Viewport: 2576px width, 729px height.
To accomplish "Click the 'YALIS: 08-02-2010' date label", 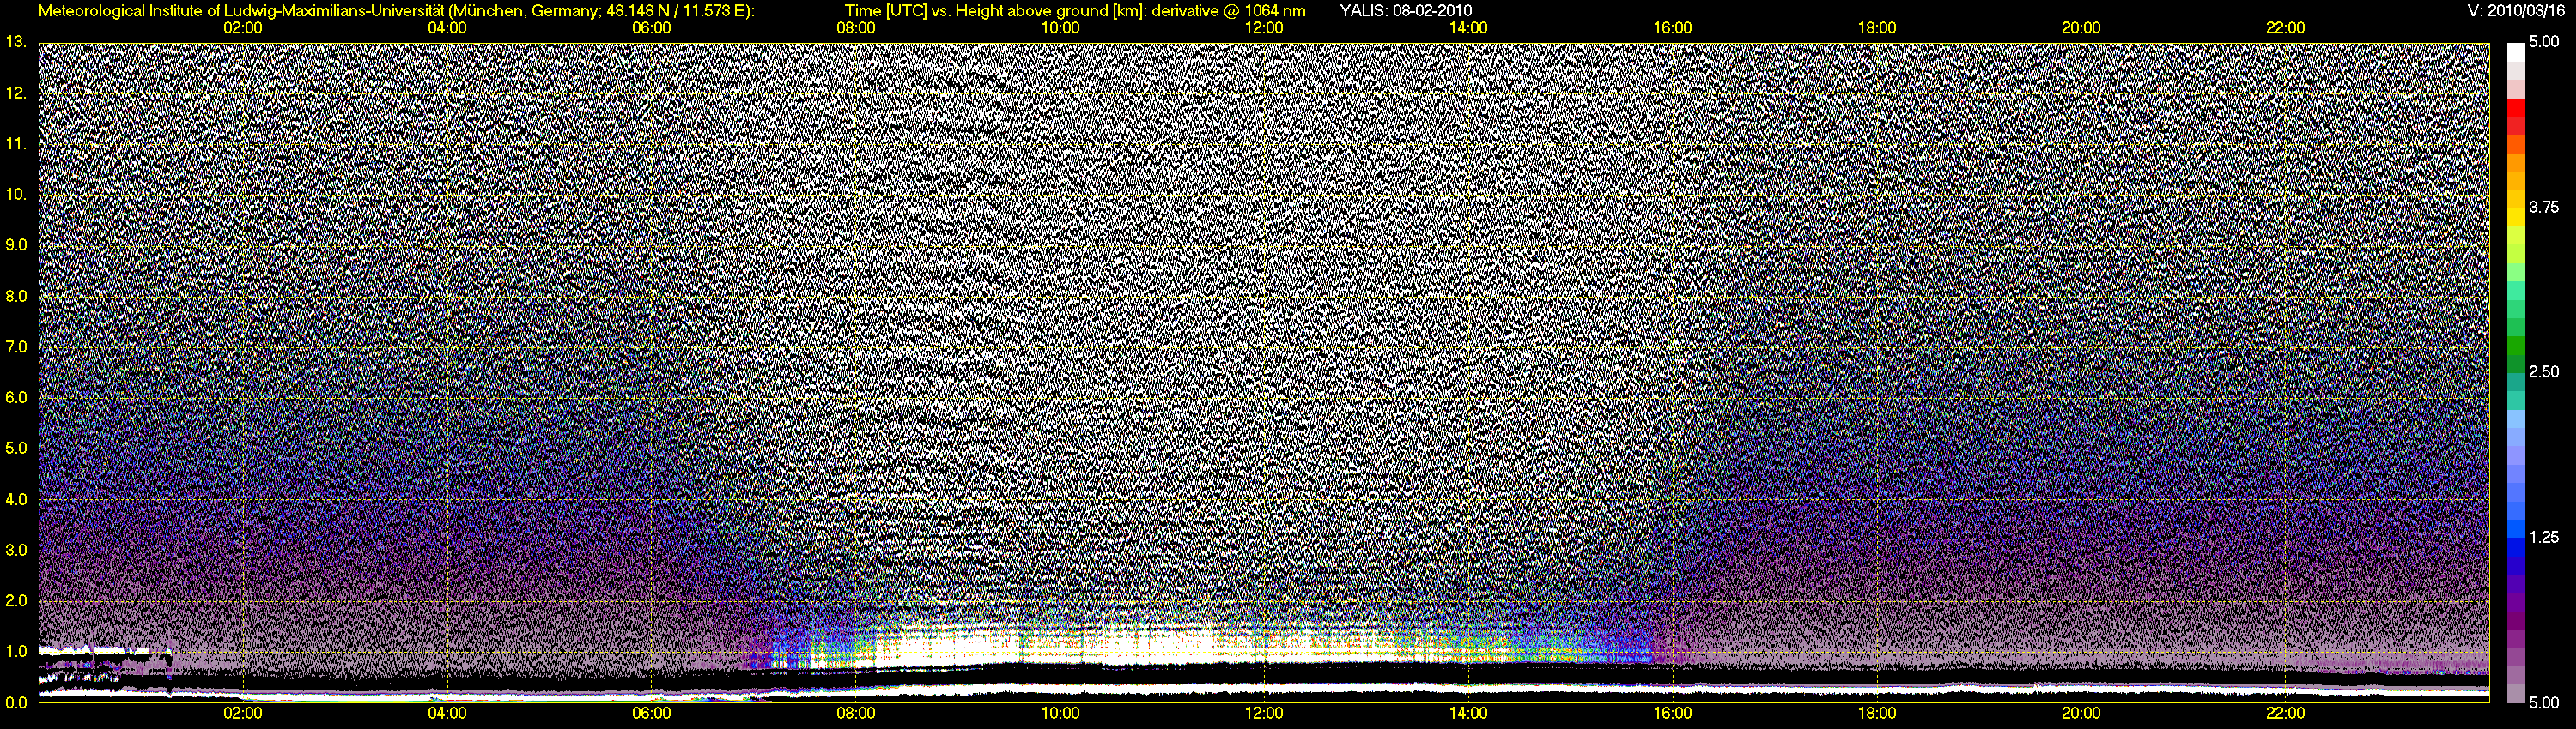I will (1405, 11).
